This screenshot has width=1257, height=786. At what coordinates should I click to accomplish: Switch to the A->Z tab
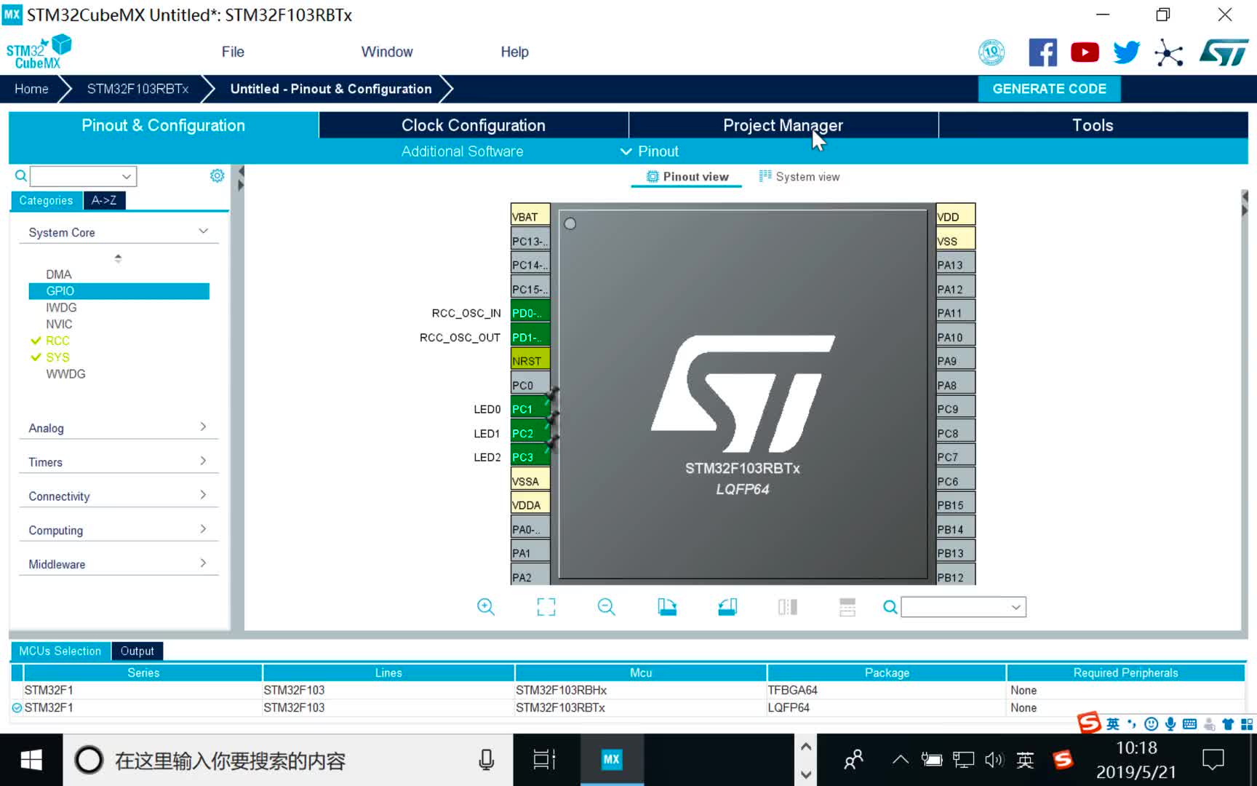tap(104, 200)
